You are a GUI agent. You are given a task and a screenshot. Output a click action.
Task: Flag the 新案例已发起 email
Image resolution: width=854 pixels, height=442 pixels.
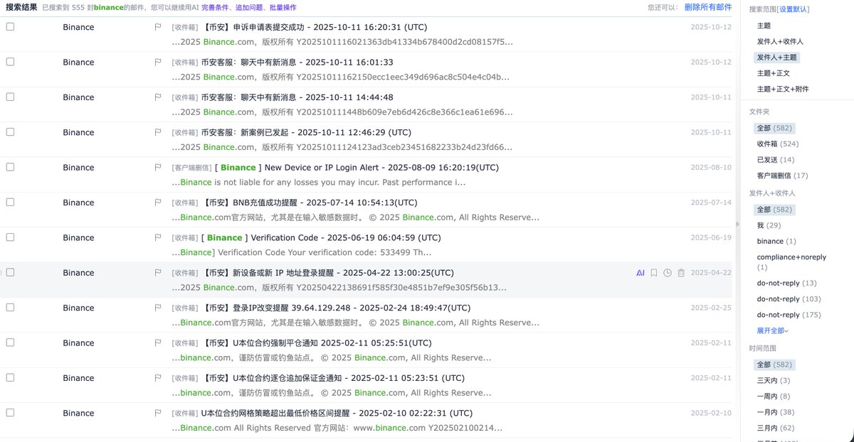click(158, 132)
